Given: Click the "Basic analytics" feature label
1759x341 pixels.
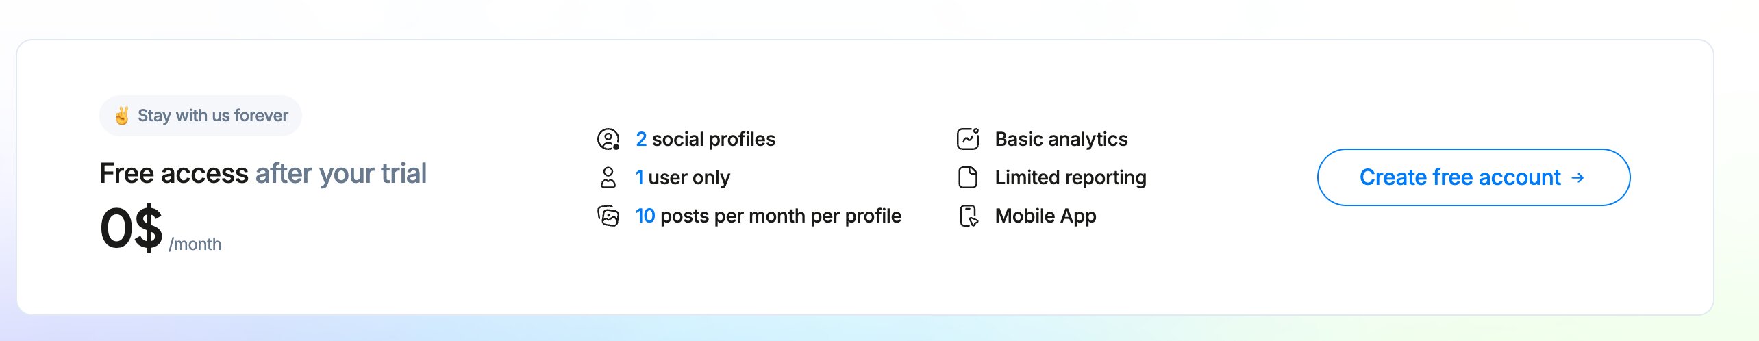Looking at the screenshot, I should pyautogui.click(x=1061, y=139).
